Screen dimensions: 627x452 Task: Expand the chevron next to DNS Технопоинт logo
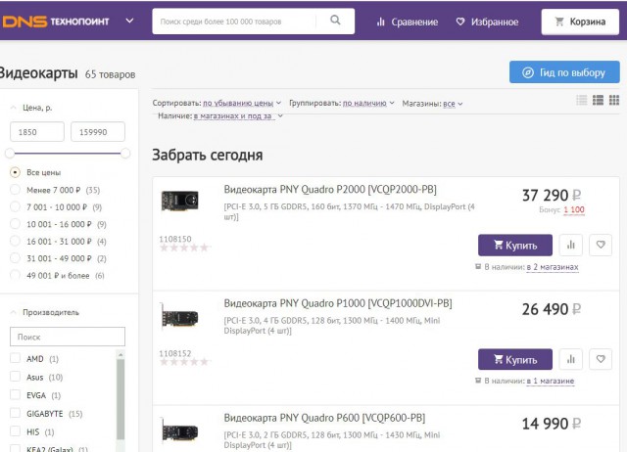point(129,21)
